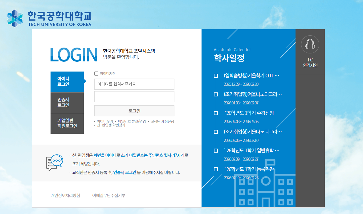
Task: Click the date text 2026.02.09 ~ 2026.02.27
Action: pos(241,159)
